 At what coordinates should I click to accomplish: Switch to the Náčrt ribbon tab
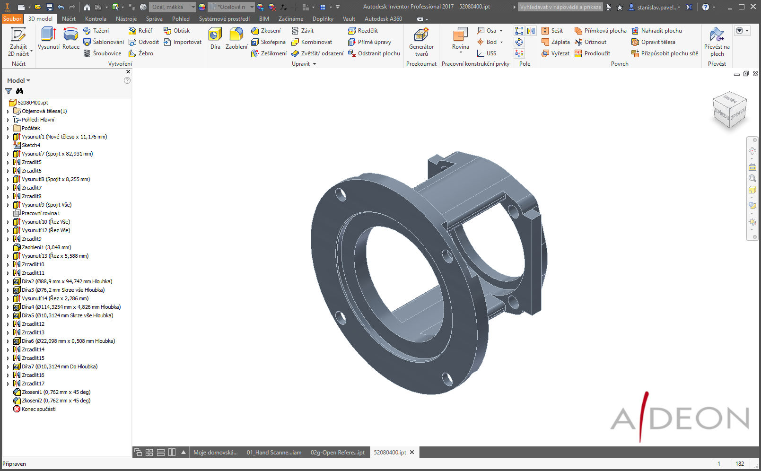(69, 19)
